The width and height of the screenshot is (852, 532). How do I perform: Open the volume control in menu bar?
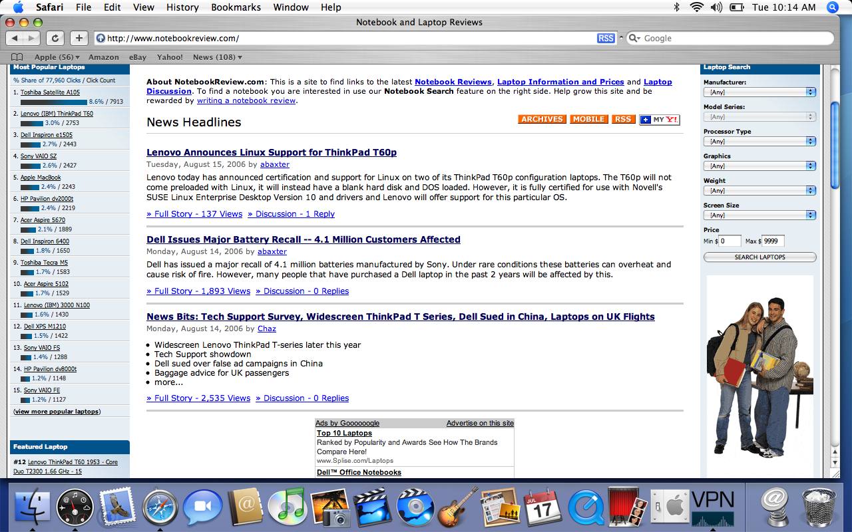(x=716, y=7)
